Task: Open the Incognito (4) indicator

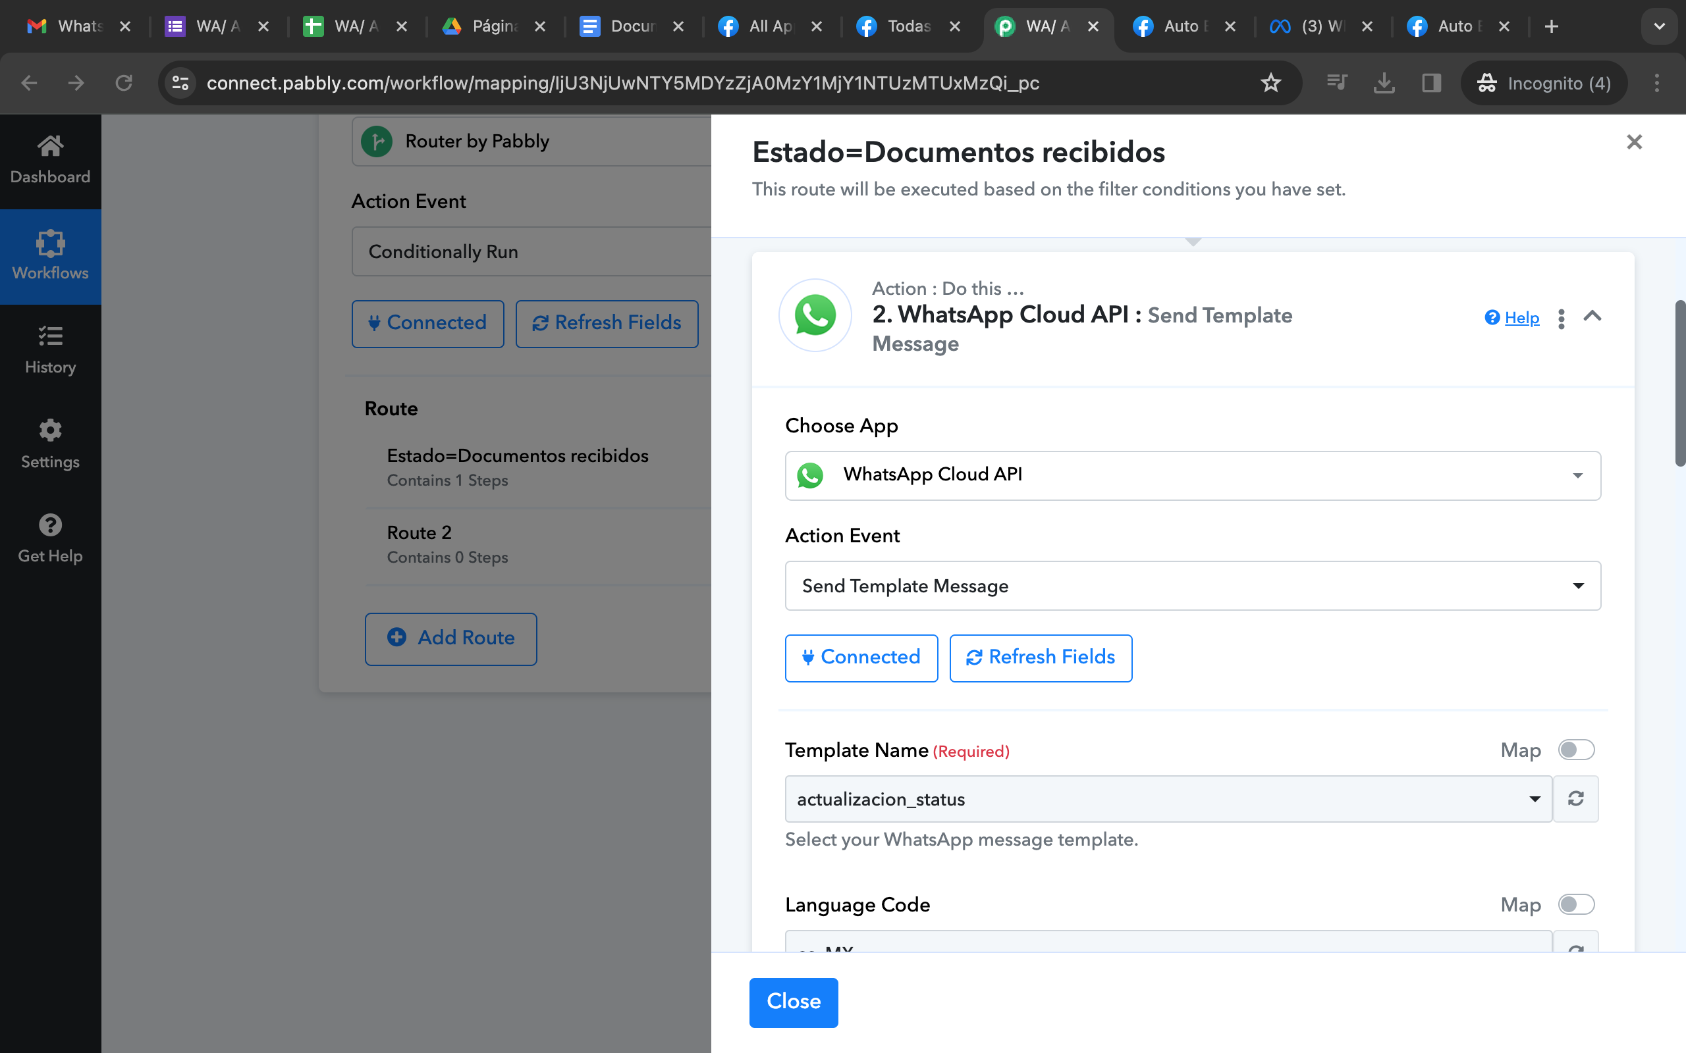Action: (1544, 83)
